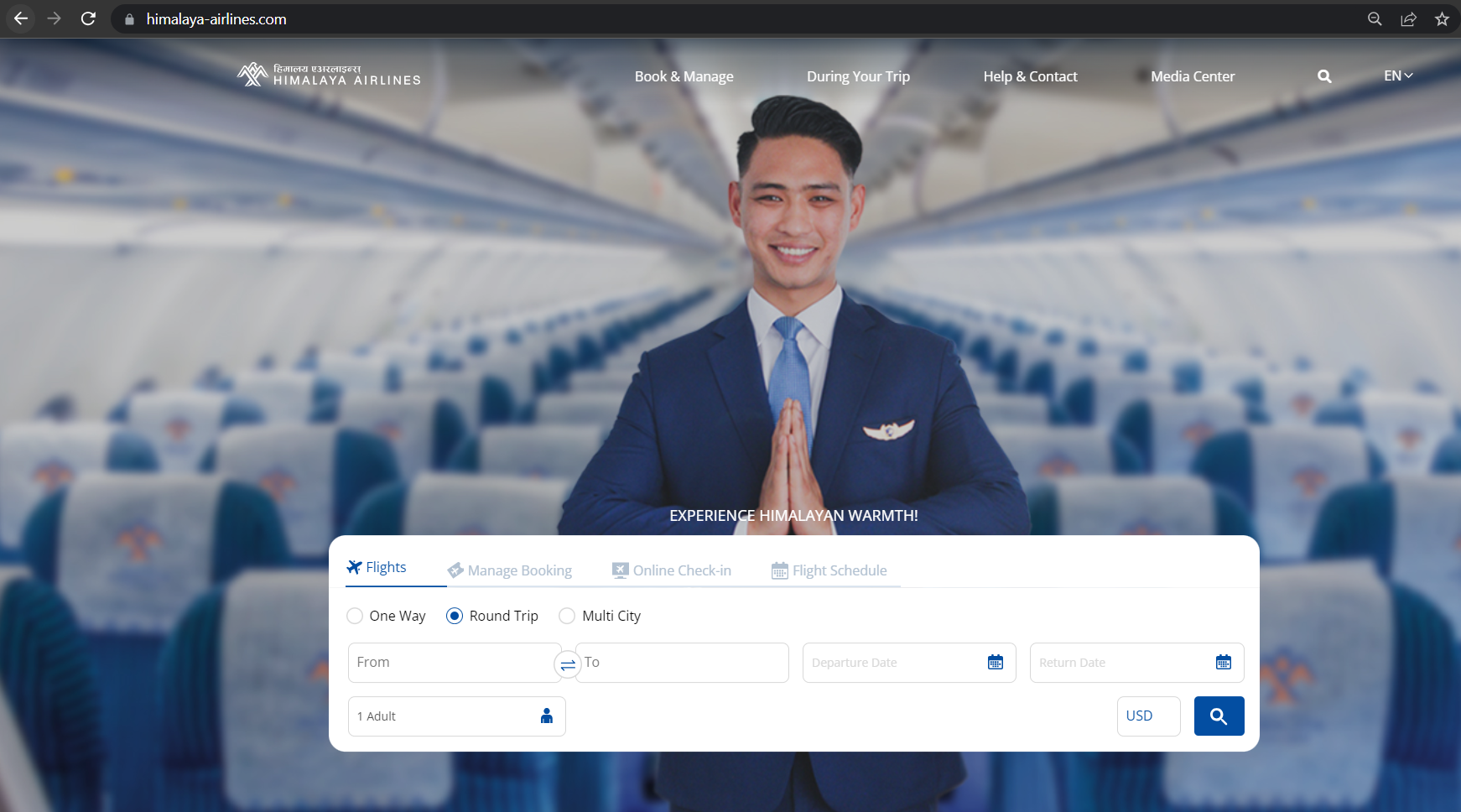Open the Return Date calendar icon

[1223, 663]
